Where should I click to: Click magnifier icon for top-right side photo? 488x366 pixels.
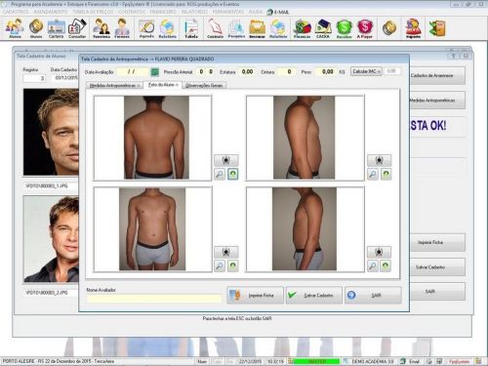click(373, 174)
